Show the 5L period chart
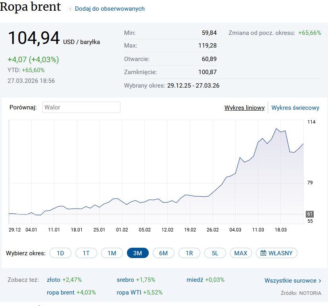This screenshot has height=306, width=328. click(x=215, y=253)
